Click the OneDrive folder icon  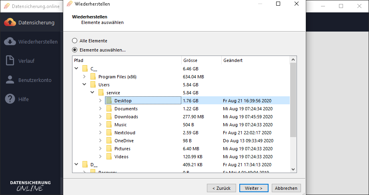109,141
